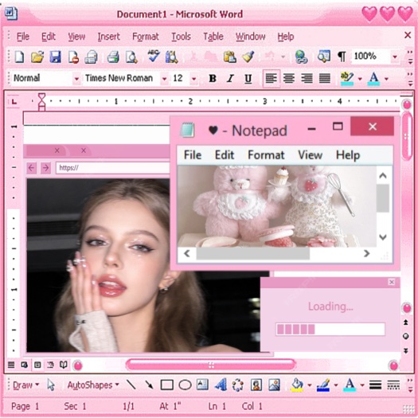
Task: Open the Draw menu dropdown
Action: [x=26, y=385]
